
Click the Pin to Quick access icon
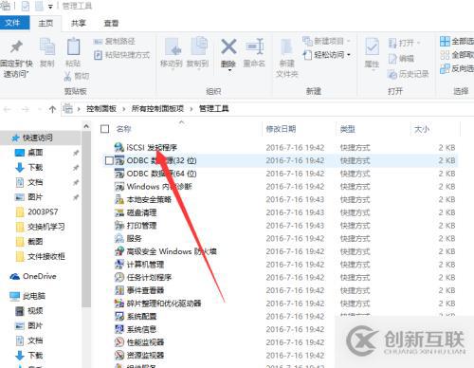coord(16,46)
